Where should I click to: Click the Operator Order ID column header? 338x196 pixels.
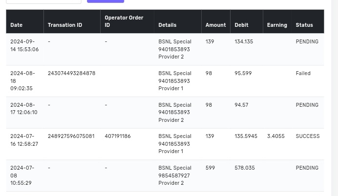[x=124, y=21]
